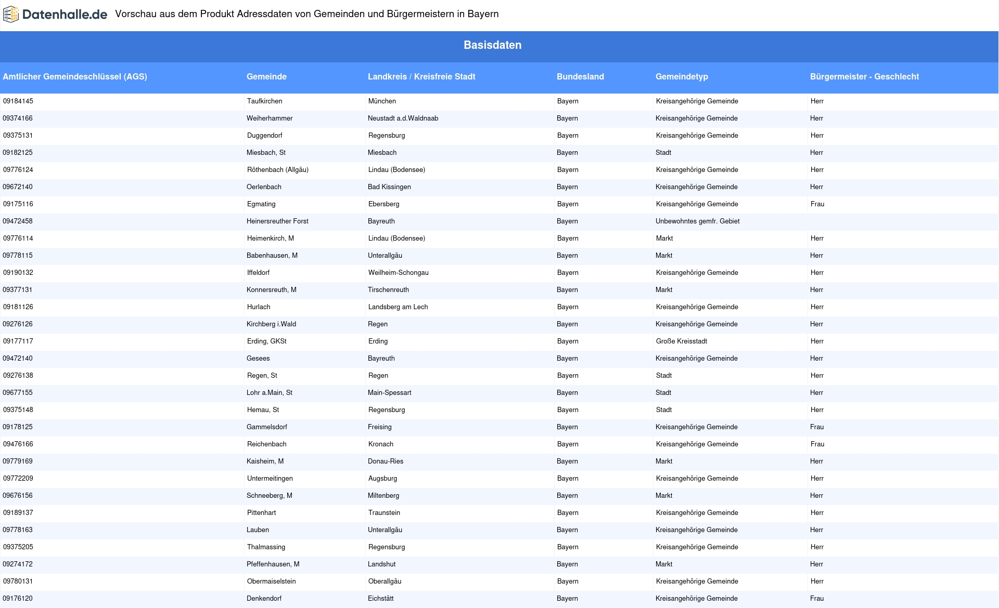Click the Main-Spessart district cell
This screenshot has width=999, height=608.
pyautogui.click(x=389, y=392)
